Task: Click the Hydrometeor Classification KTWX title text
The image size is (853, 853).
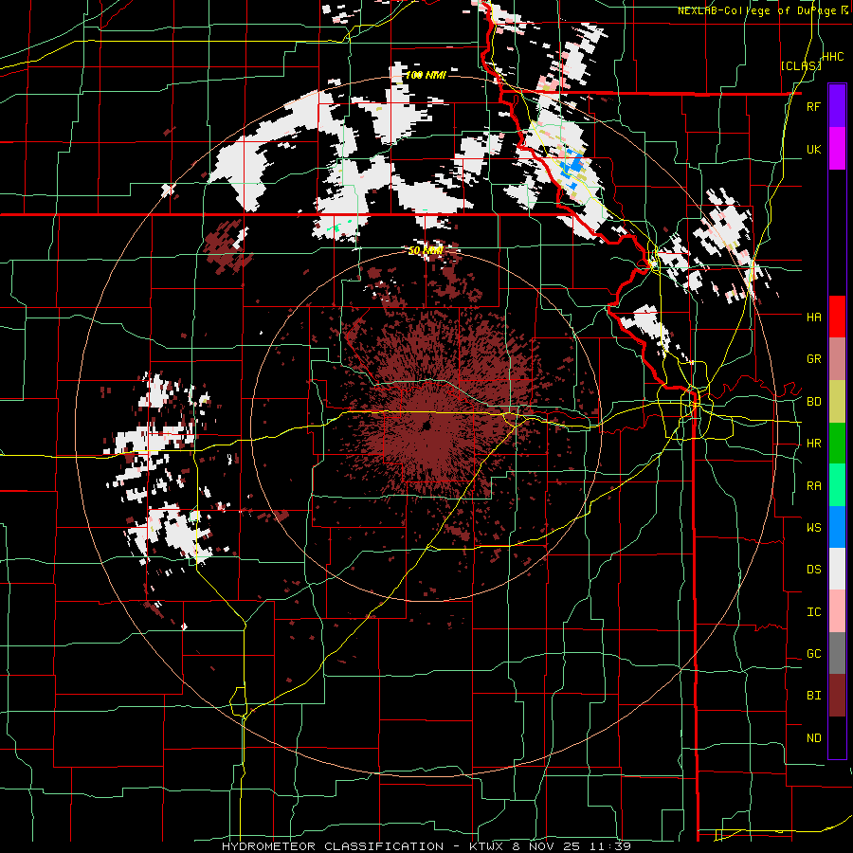Action: pos(426,846)
